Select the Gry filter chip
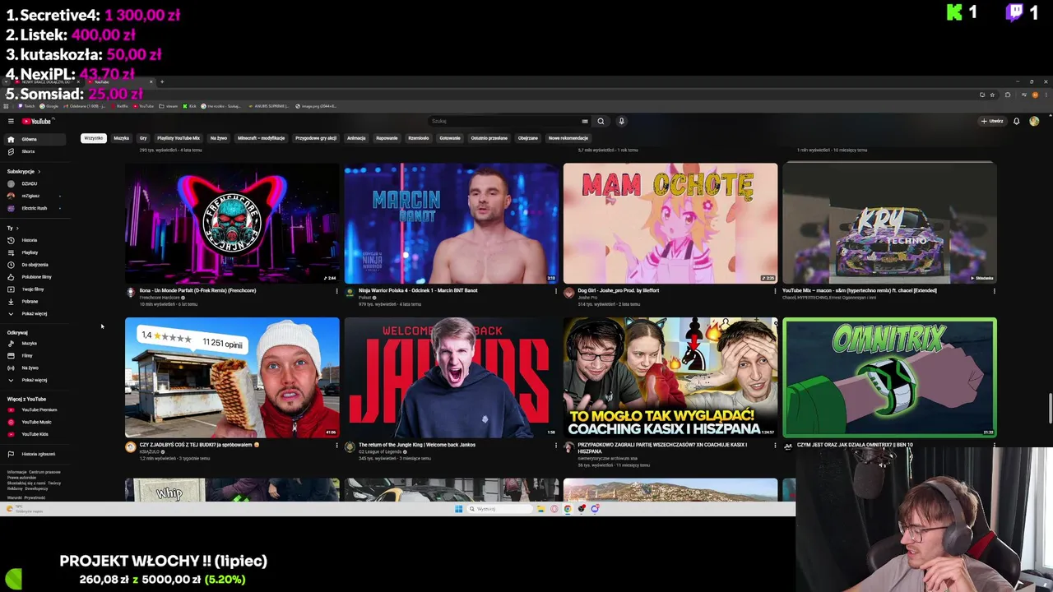 [x=143, y=138]
